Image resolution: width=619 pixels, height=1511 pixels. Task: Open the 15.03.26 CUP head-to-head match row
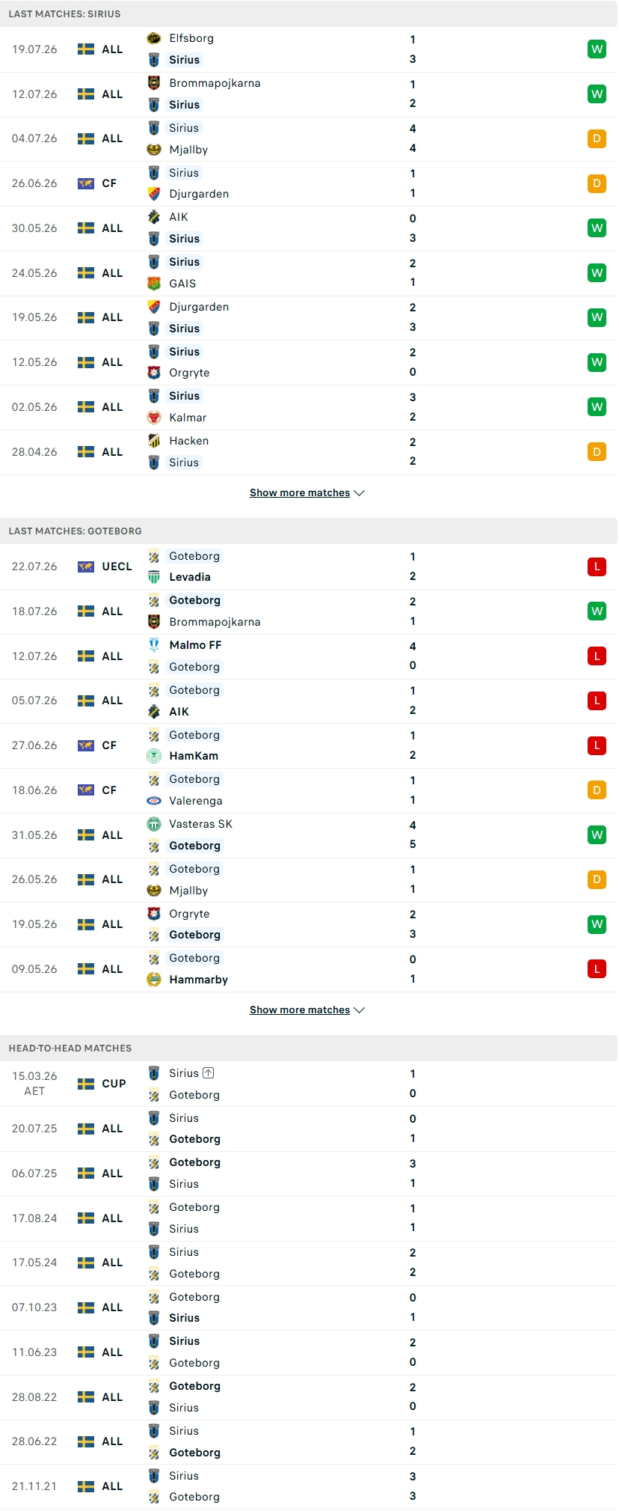point(309,1084)
